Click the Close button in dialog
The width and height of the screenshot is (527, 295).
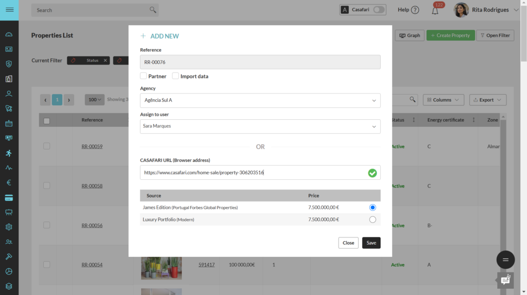(348, 243)
